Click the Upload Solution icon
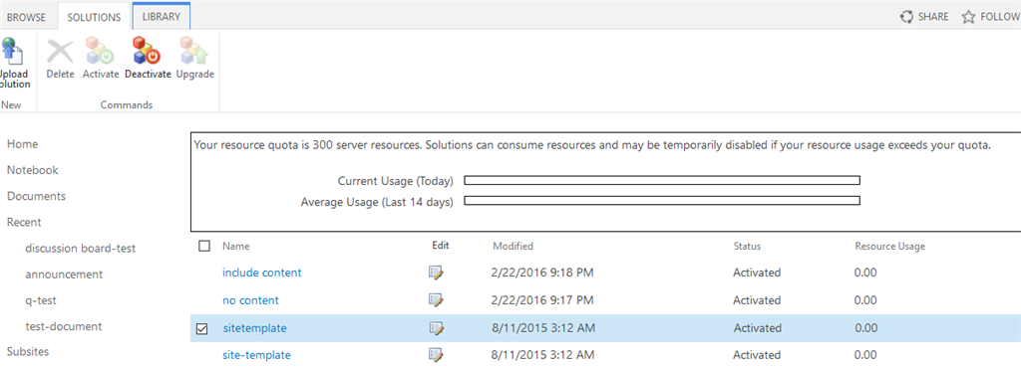Image resolution: width=1021 pixels, height=368 pixels. 12,52
